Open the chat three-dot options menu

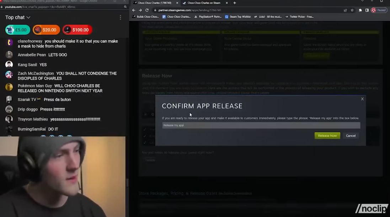coord(121,17)
